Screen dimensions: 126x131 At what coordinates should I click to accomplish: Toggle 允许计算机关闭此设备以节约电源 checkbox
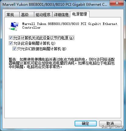point(11,38)
